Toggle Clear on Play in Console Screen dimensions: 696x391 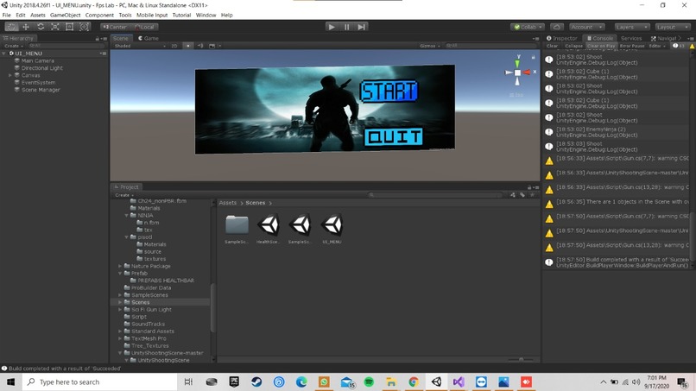click(x=601, y=46)
